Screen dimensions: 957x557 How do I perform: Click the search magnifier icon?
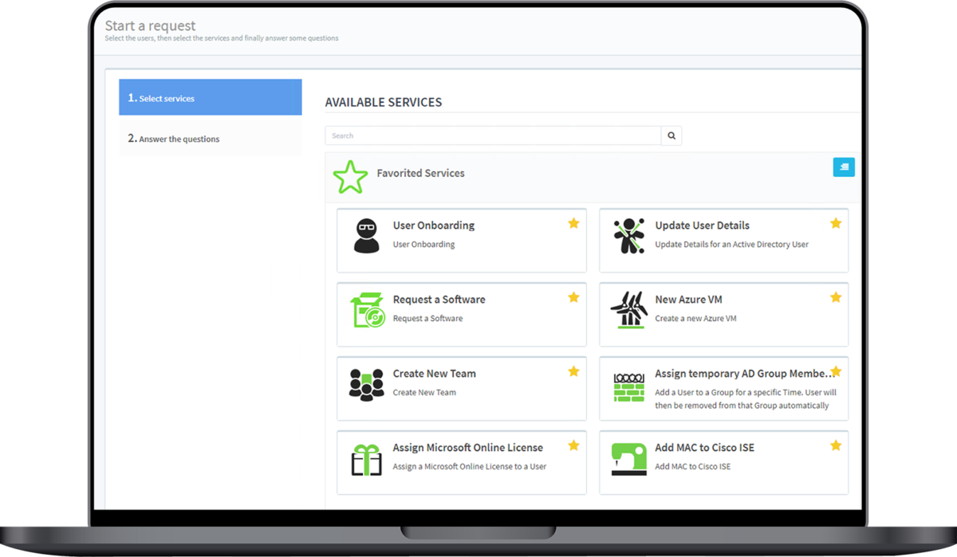tap(671, 135)
